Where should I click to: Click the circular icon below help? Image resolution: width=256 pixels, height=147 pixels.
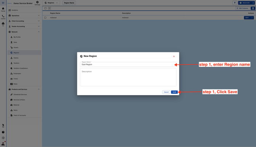tap(3, 138)
